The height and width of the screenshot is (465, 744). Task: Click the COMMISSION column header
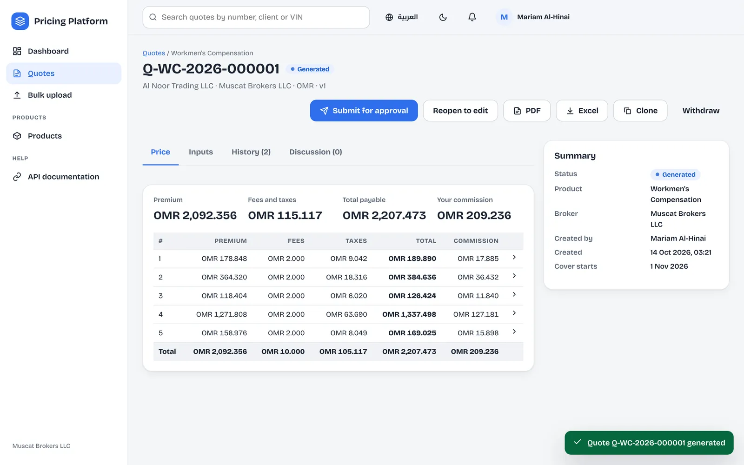click(476, 241)
